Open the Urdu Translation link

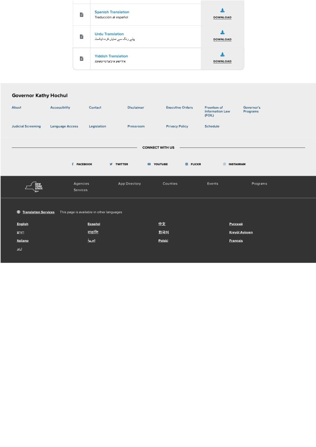coord(109,34)
